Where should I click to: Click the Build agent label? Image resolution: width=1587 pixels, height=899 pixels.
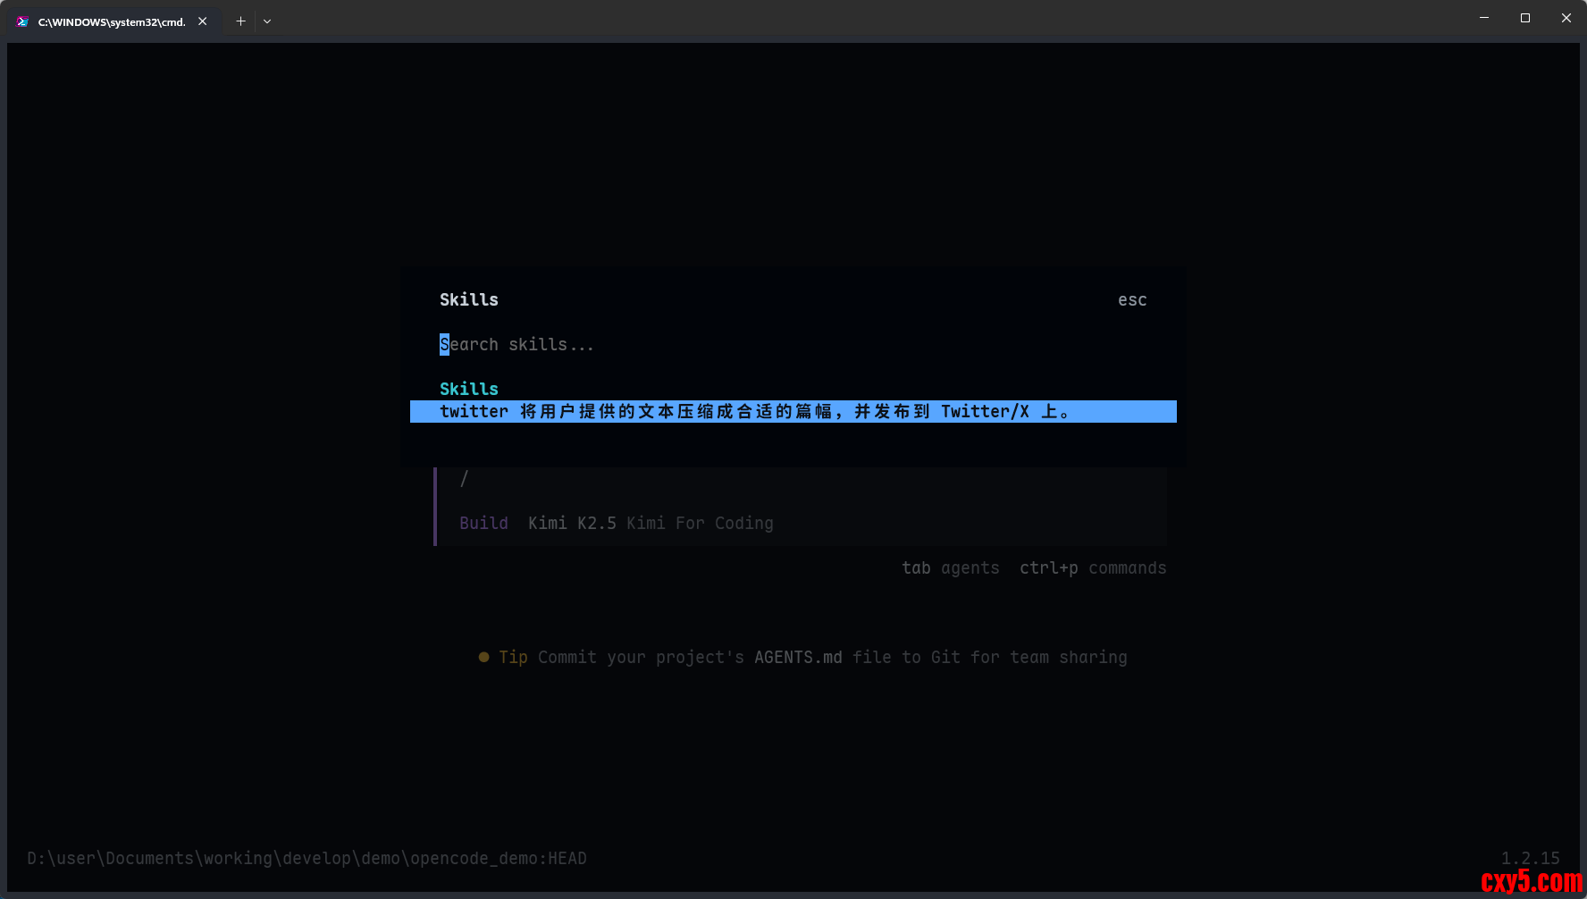tap(483, 524)
